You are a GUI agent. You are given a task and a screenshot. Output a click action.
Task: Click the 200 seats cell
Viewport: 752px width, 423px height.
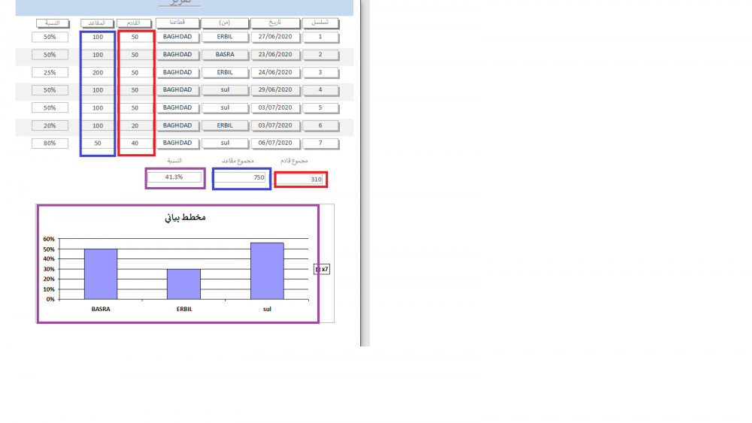(98, 73)
